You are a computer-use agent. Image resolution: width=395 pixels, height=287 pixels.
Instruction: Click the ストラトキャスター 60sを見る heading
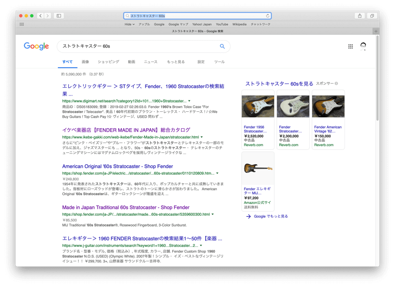point(279,84)
